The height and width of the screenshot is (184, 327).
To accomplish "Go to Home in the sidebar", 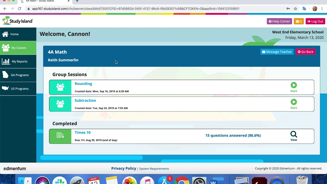I will (x=18, y=34).
